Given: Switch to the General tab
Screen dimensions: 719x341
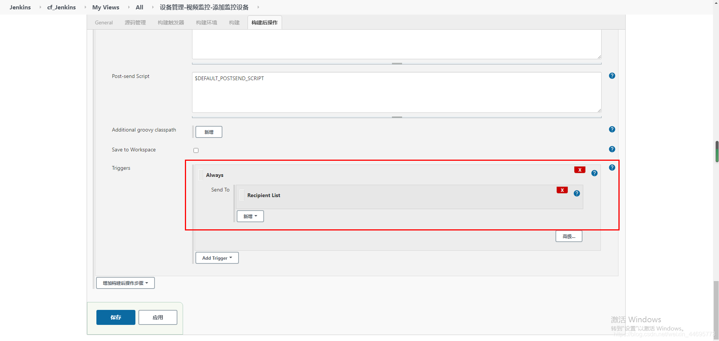Looking at the screenshot, I should 104,22.
